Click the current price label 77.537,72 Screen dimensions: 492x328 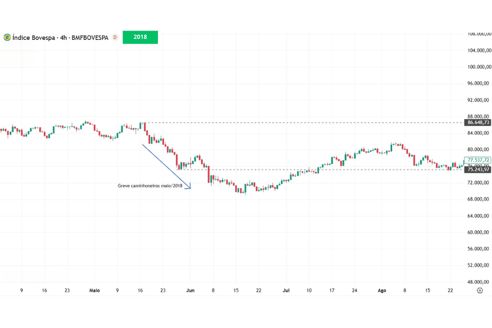(x=478, y=160)
